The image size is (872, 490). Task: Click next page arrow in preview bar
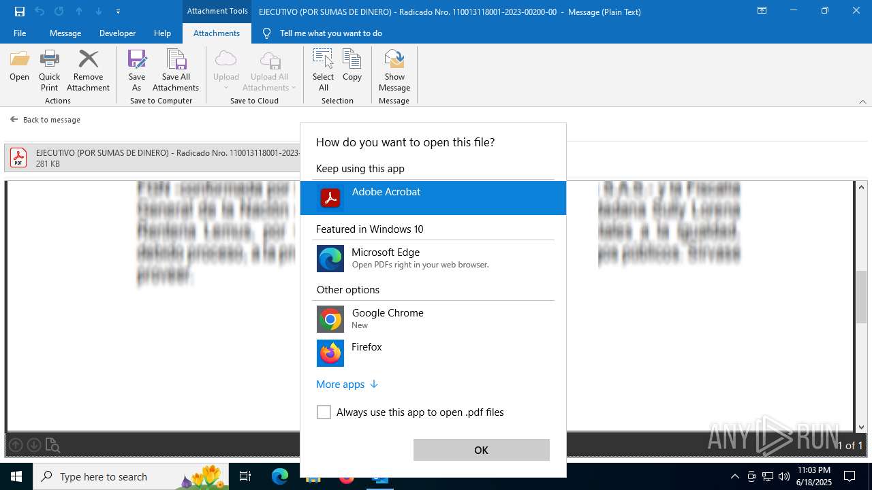pos(33,445)
